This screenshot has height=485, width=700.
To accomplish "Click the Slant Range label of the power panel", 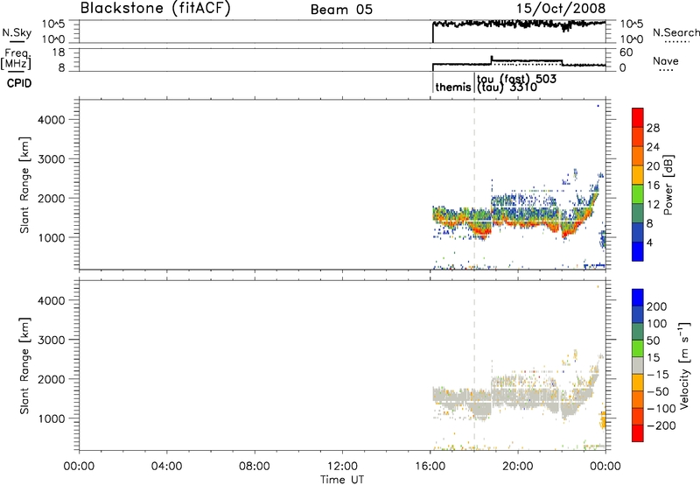I will pos(24,186).
